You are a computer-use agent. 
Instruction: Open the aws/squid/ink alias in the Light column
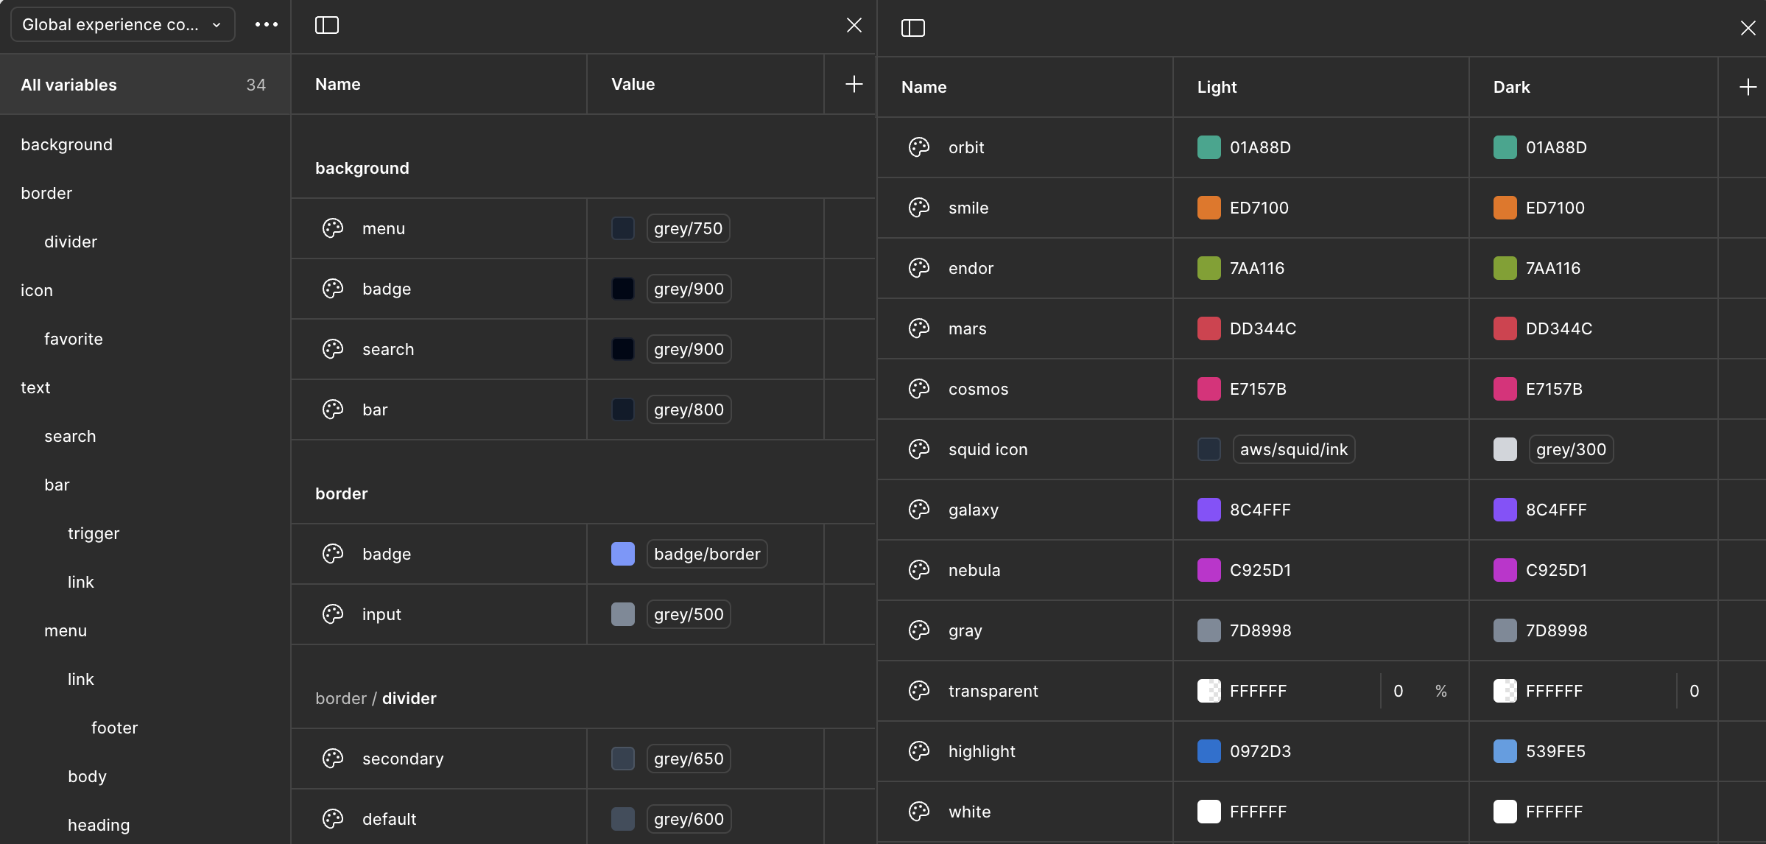point(1293,449)
